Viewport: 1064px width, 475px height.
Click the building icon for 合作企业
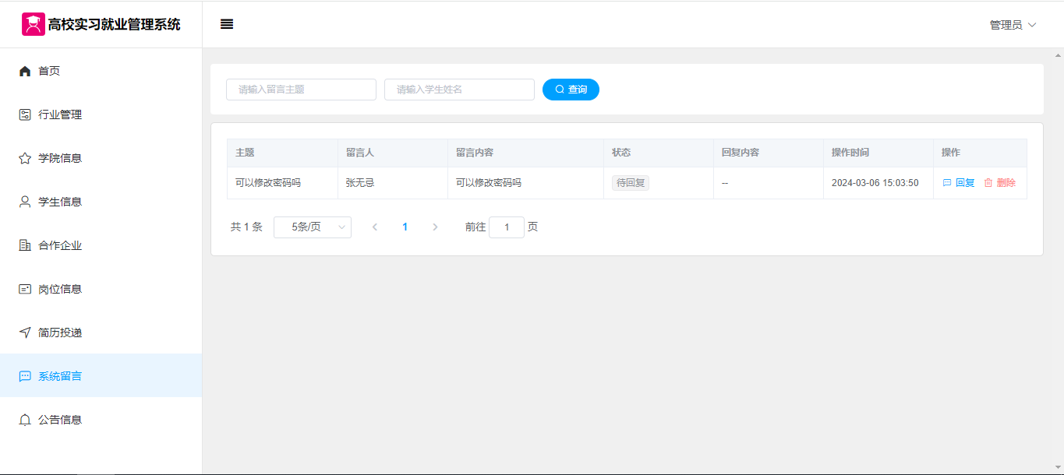[x=25, y=245]
